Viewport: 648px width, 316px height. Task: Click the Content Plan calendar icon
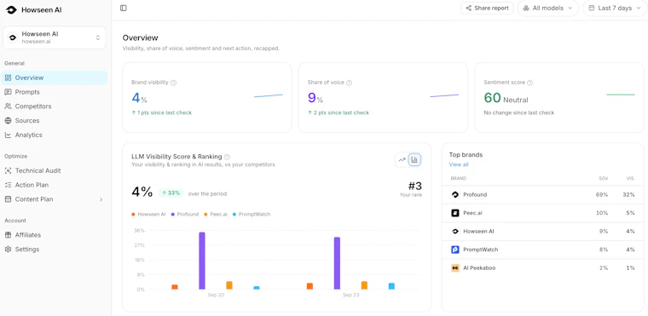8,199
